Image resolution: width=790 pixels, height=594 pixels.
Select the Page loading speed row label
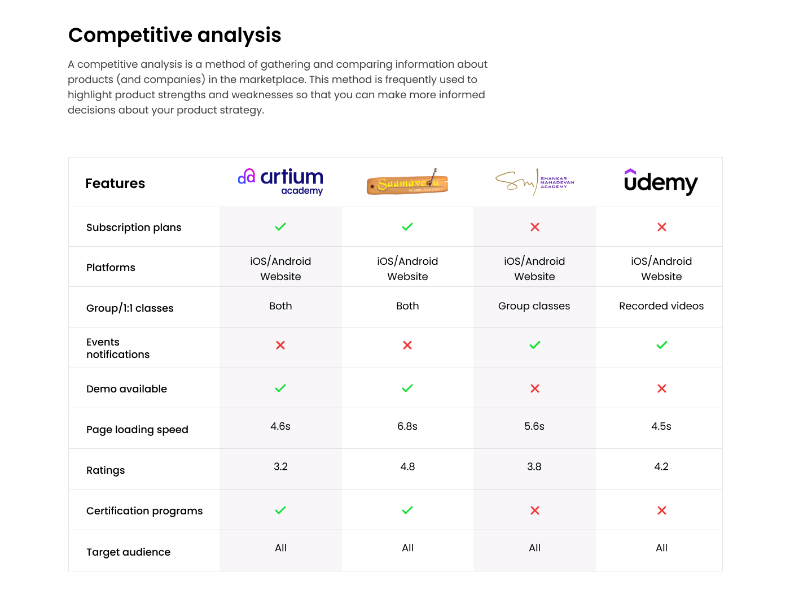click(x=137, y=430)
